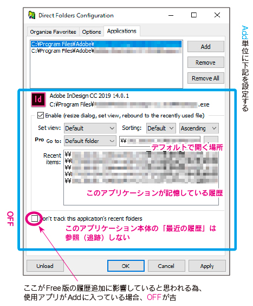Screen dimensions: 253x306
Task: Select the second C:\Program Files\Adobe entry
Action: (x=106, y=51)
